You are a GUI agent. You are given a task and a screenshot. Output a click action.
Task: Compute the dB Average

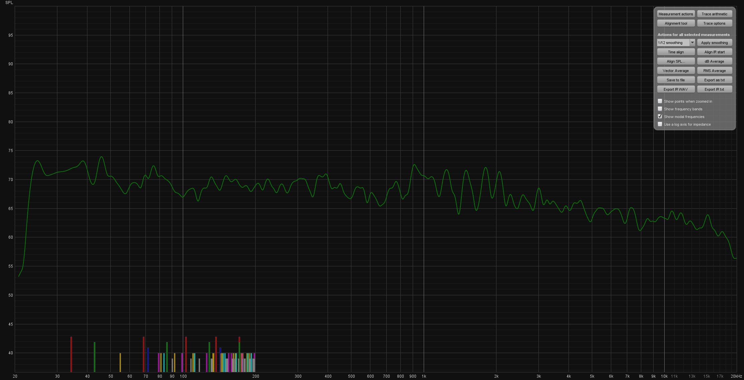(x=714, y=61)
